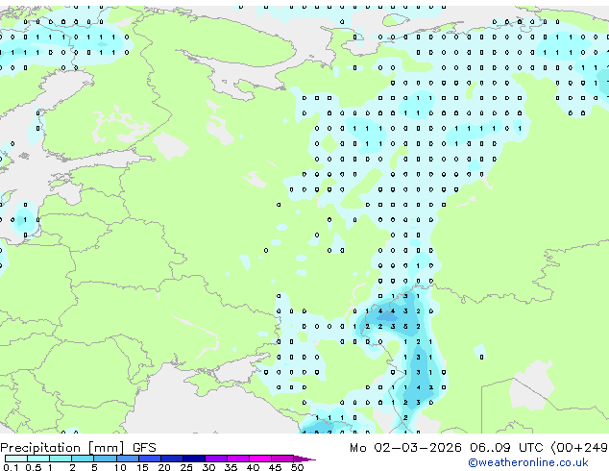The height and width of the screenshot is (471, 609).
Task: Click legend value '35'
Action: click(231, 467)
